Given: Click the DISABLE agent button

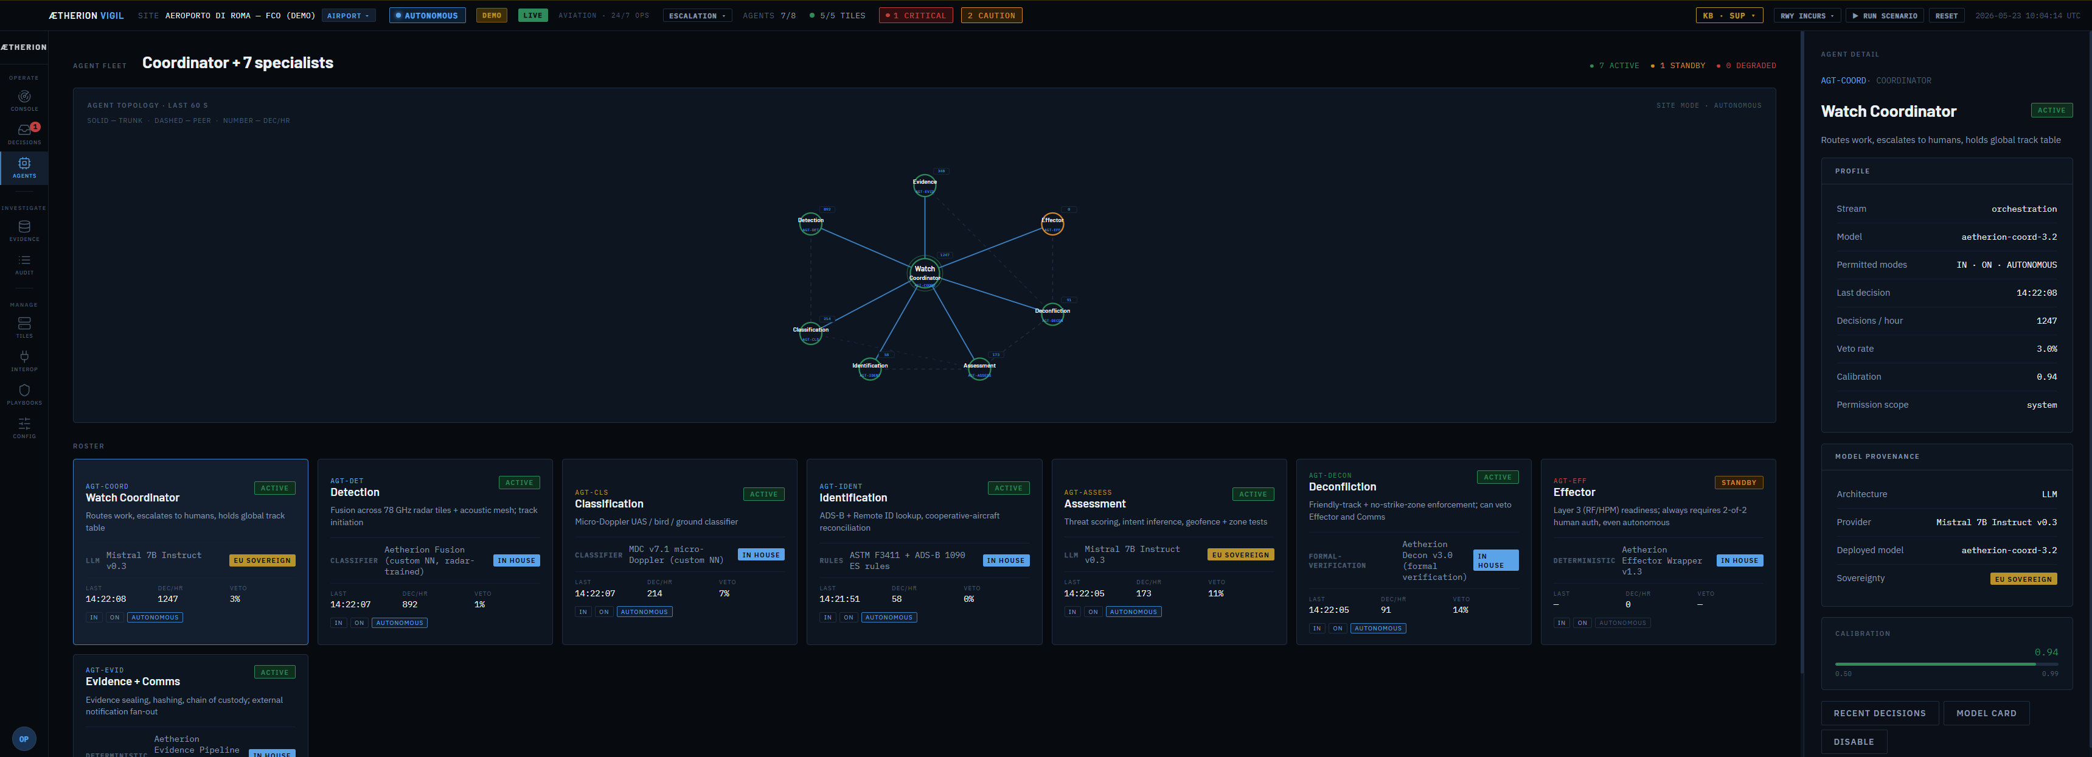Looking at the screenshot, I should coord(1854,742).
